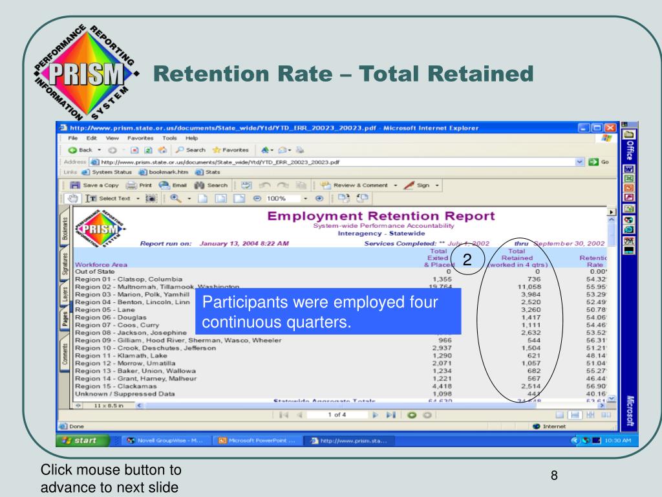Screen dimensions: 662x497
Task: Select the Hand tool
Action: click(x=73, y=198)
